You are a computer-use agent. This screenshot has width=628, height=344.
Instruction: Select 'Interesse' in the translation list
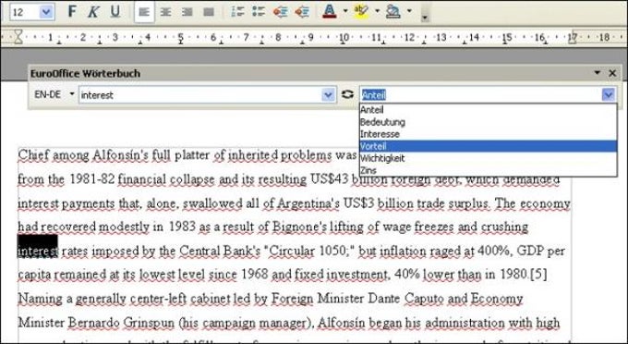coord(488,134)
